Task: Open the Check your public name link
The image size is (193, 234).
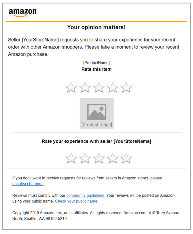Action: [x=76, y=201]
